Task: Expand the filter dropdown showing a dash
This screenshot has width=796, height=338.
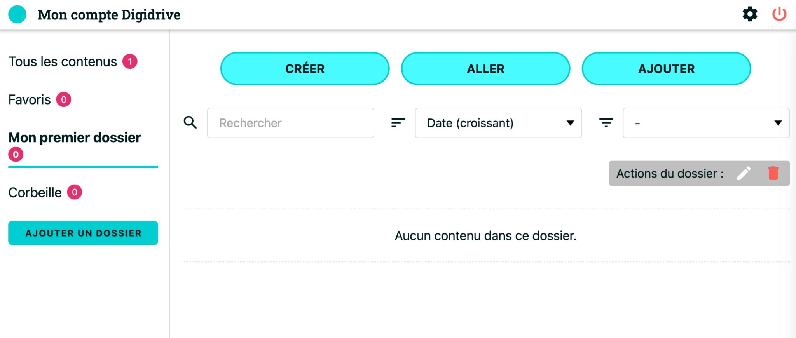Action: 705,123
